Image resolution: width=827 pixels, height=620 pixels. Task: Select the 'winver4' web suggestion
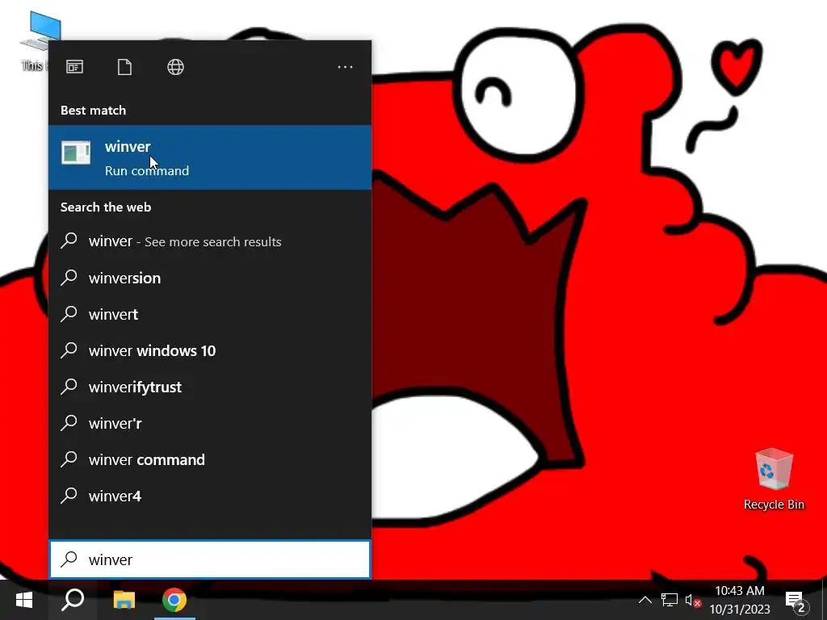click(x=210, y=496)
